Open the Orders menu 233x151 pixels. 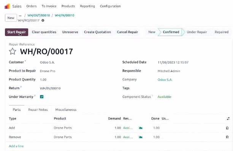tap(32, 6)
